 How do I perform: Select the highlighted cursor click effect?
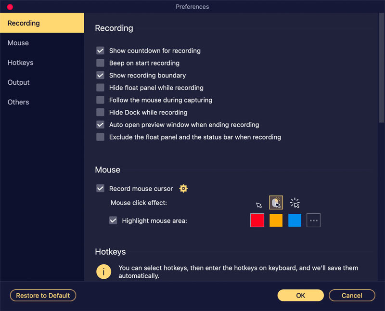(x=276, y=202)
